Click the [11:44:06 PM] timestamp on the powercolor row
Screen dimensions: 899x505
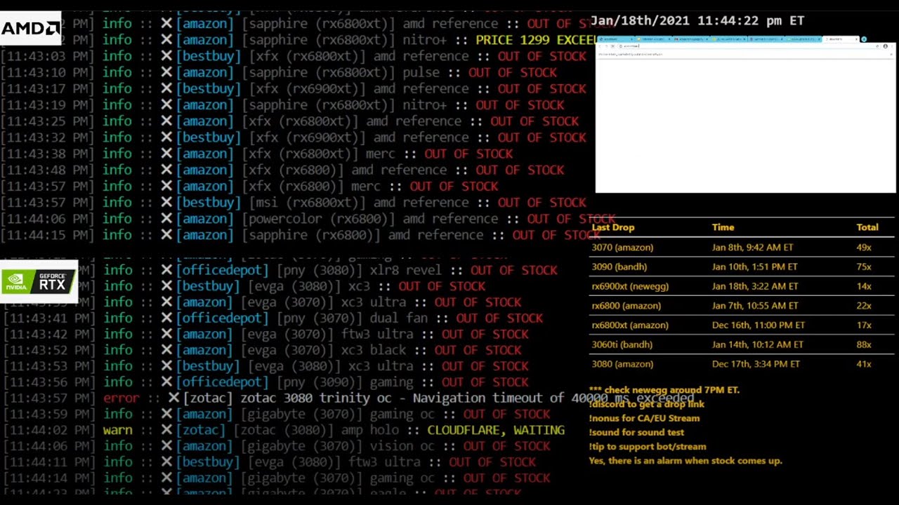(x=46, y=219)
